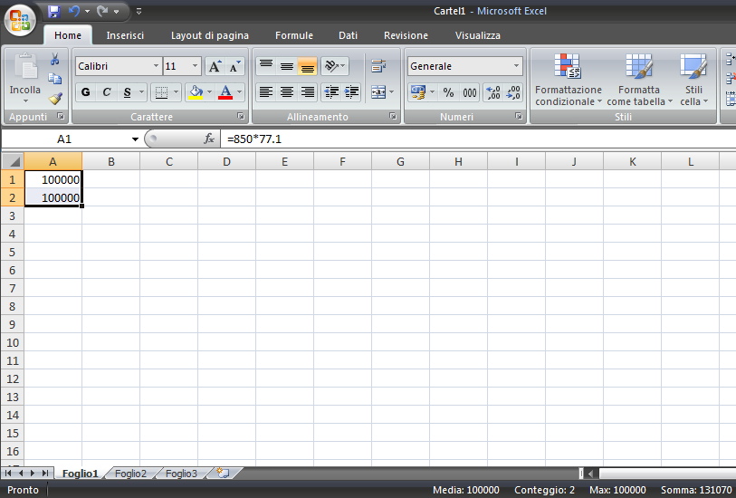Select the Foglio2 sheet tab
Screen dimensions: 736x498
130,474
